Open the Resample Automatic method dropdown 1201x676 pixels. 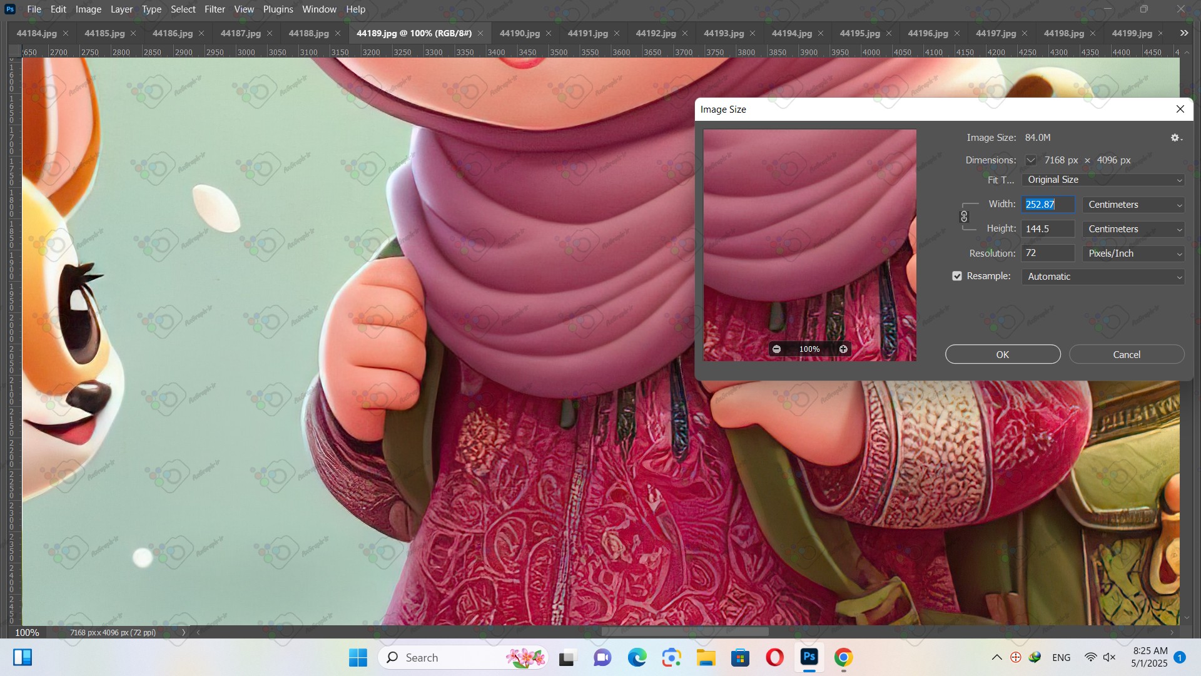(1103, 277)
